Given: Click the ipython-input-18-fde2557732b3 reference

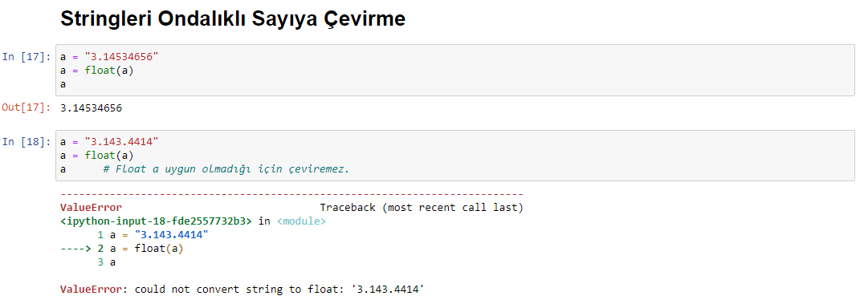Looking at the screenshot, I should 157,221.
